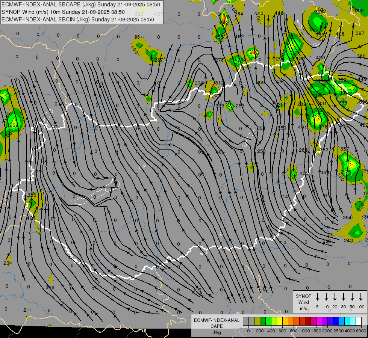The height and width of the screenshot is (338, 368).
Task: Click the 384 value on the map
Action: [x=239, y=14]
